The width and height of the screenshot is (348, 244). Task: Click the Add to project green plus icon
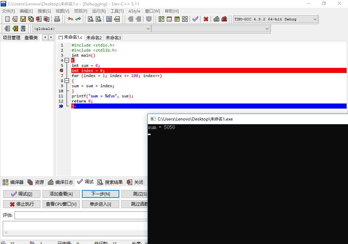[15, 29]
